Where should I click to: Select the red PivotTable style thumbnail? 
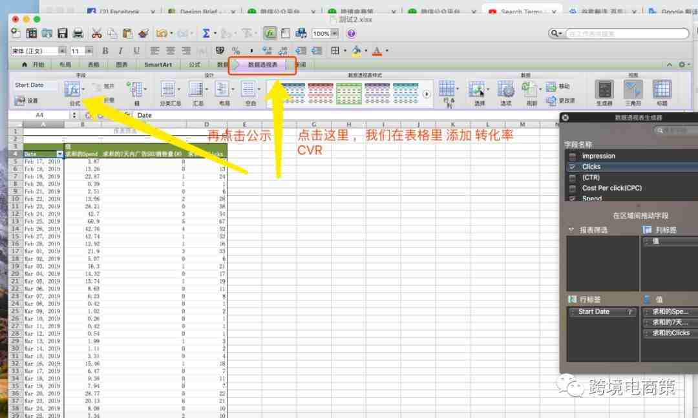[321, 93]
